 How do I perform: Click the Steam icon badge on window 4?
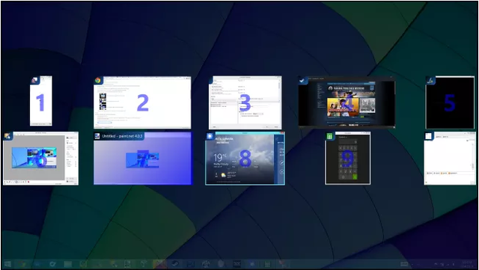coord(302,80)
